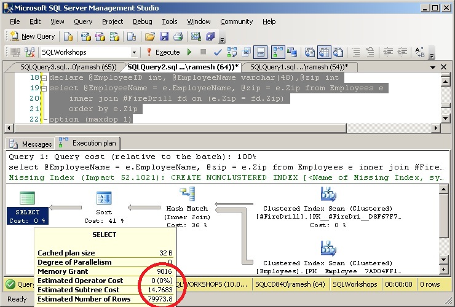Click the Execute button
Image resolution: width=455 pixels, height=307 pixels.
163,52
